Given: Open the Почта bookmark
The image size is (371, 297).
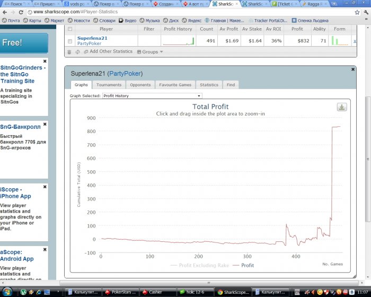Looking at the screenshot, I should coord(11,21).
